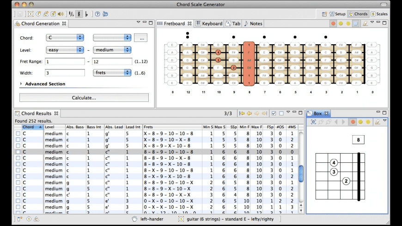Click the red circle icon in Box panel
The width and height of the screenshot is (402, 226).
pos(353,122)
